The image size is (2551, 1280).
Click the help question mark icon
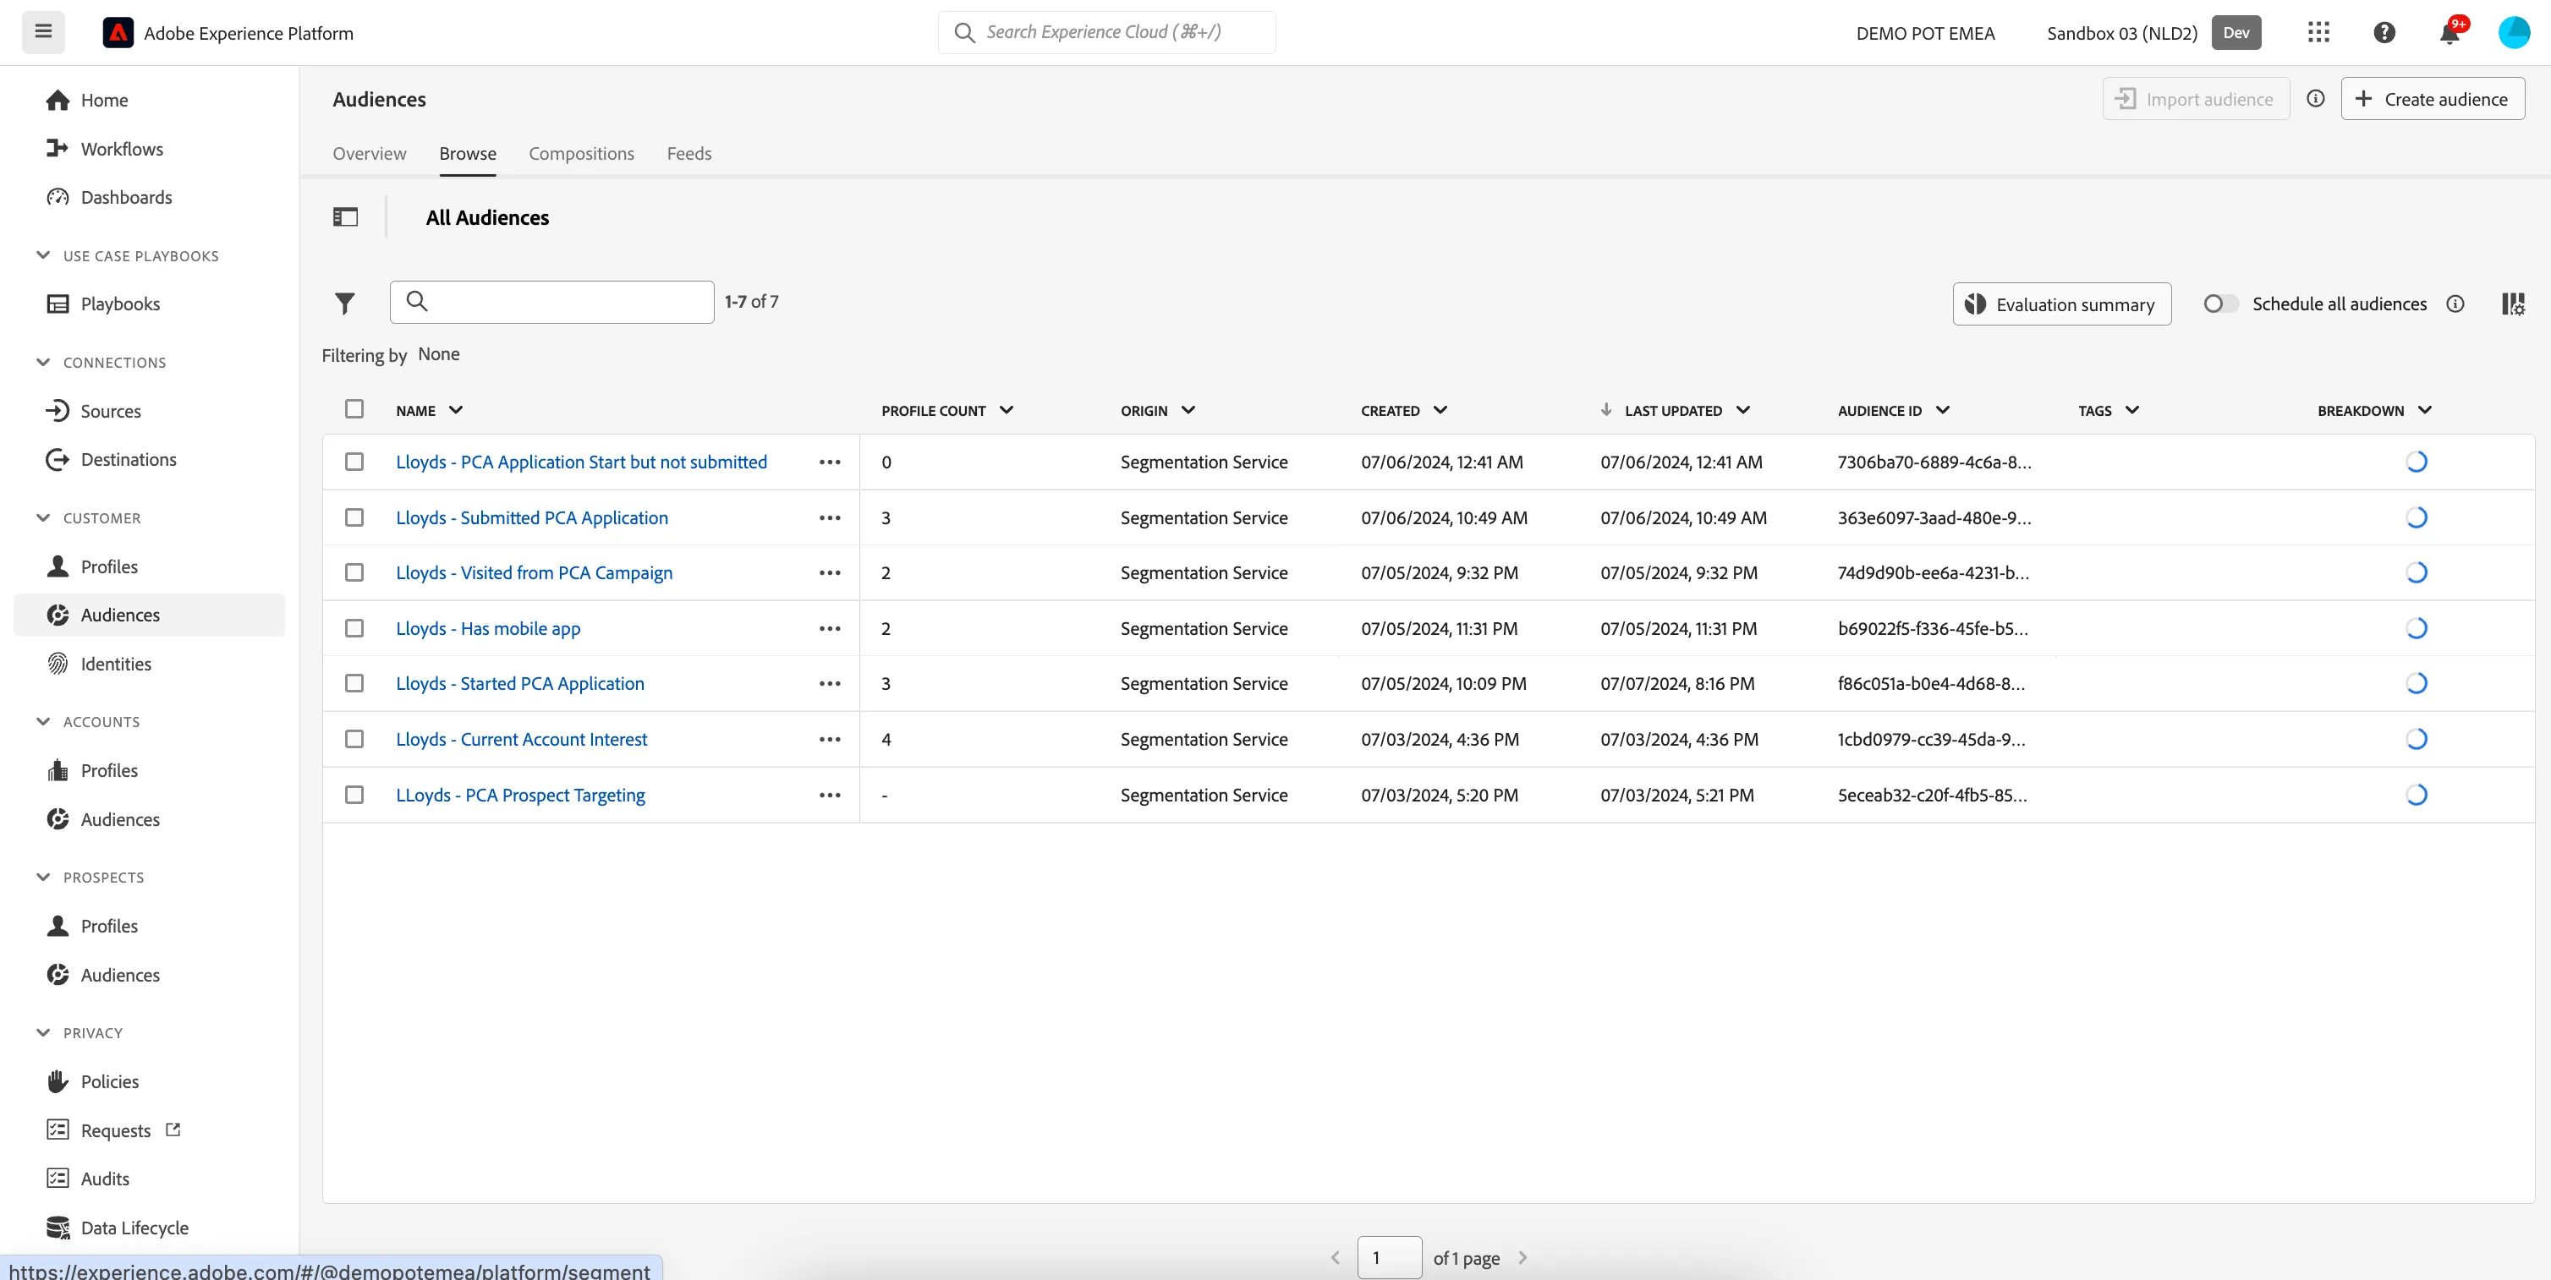click(x=2384, y=33)
